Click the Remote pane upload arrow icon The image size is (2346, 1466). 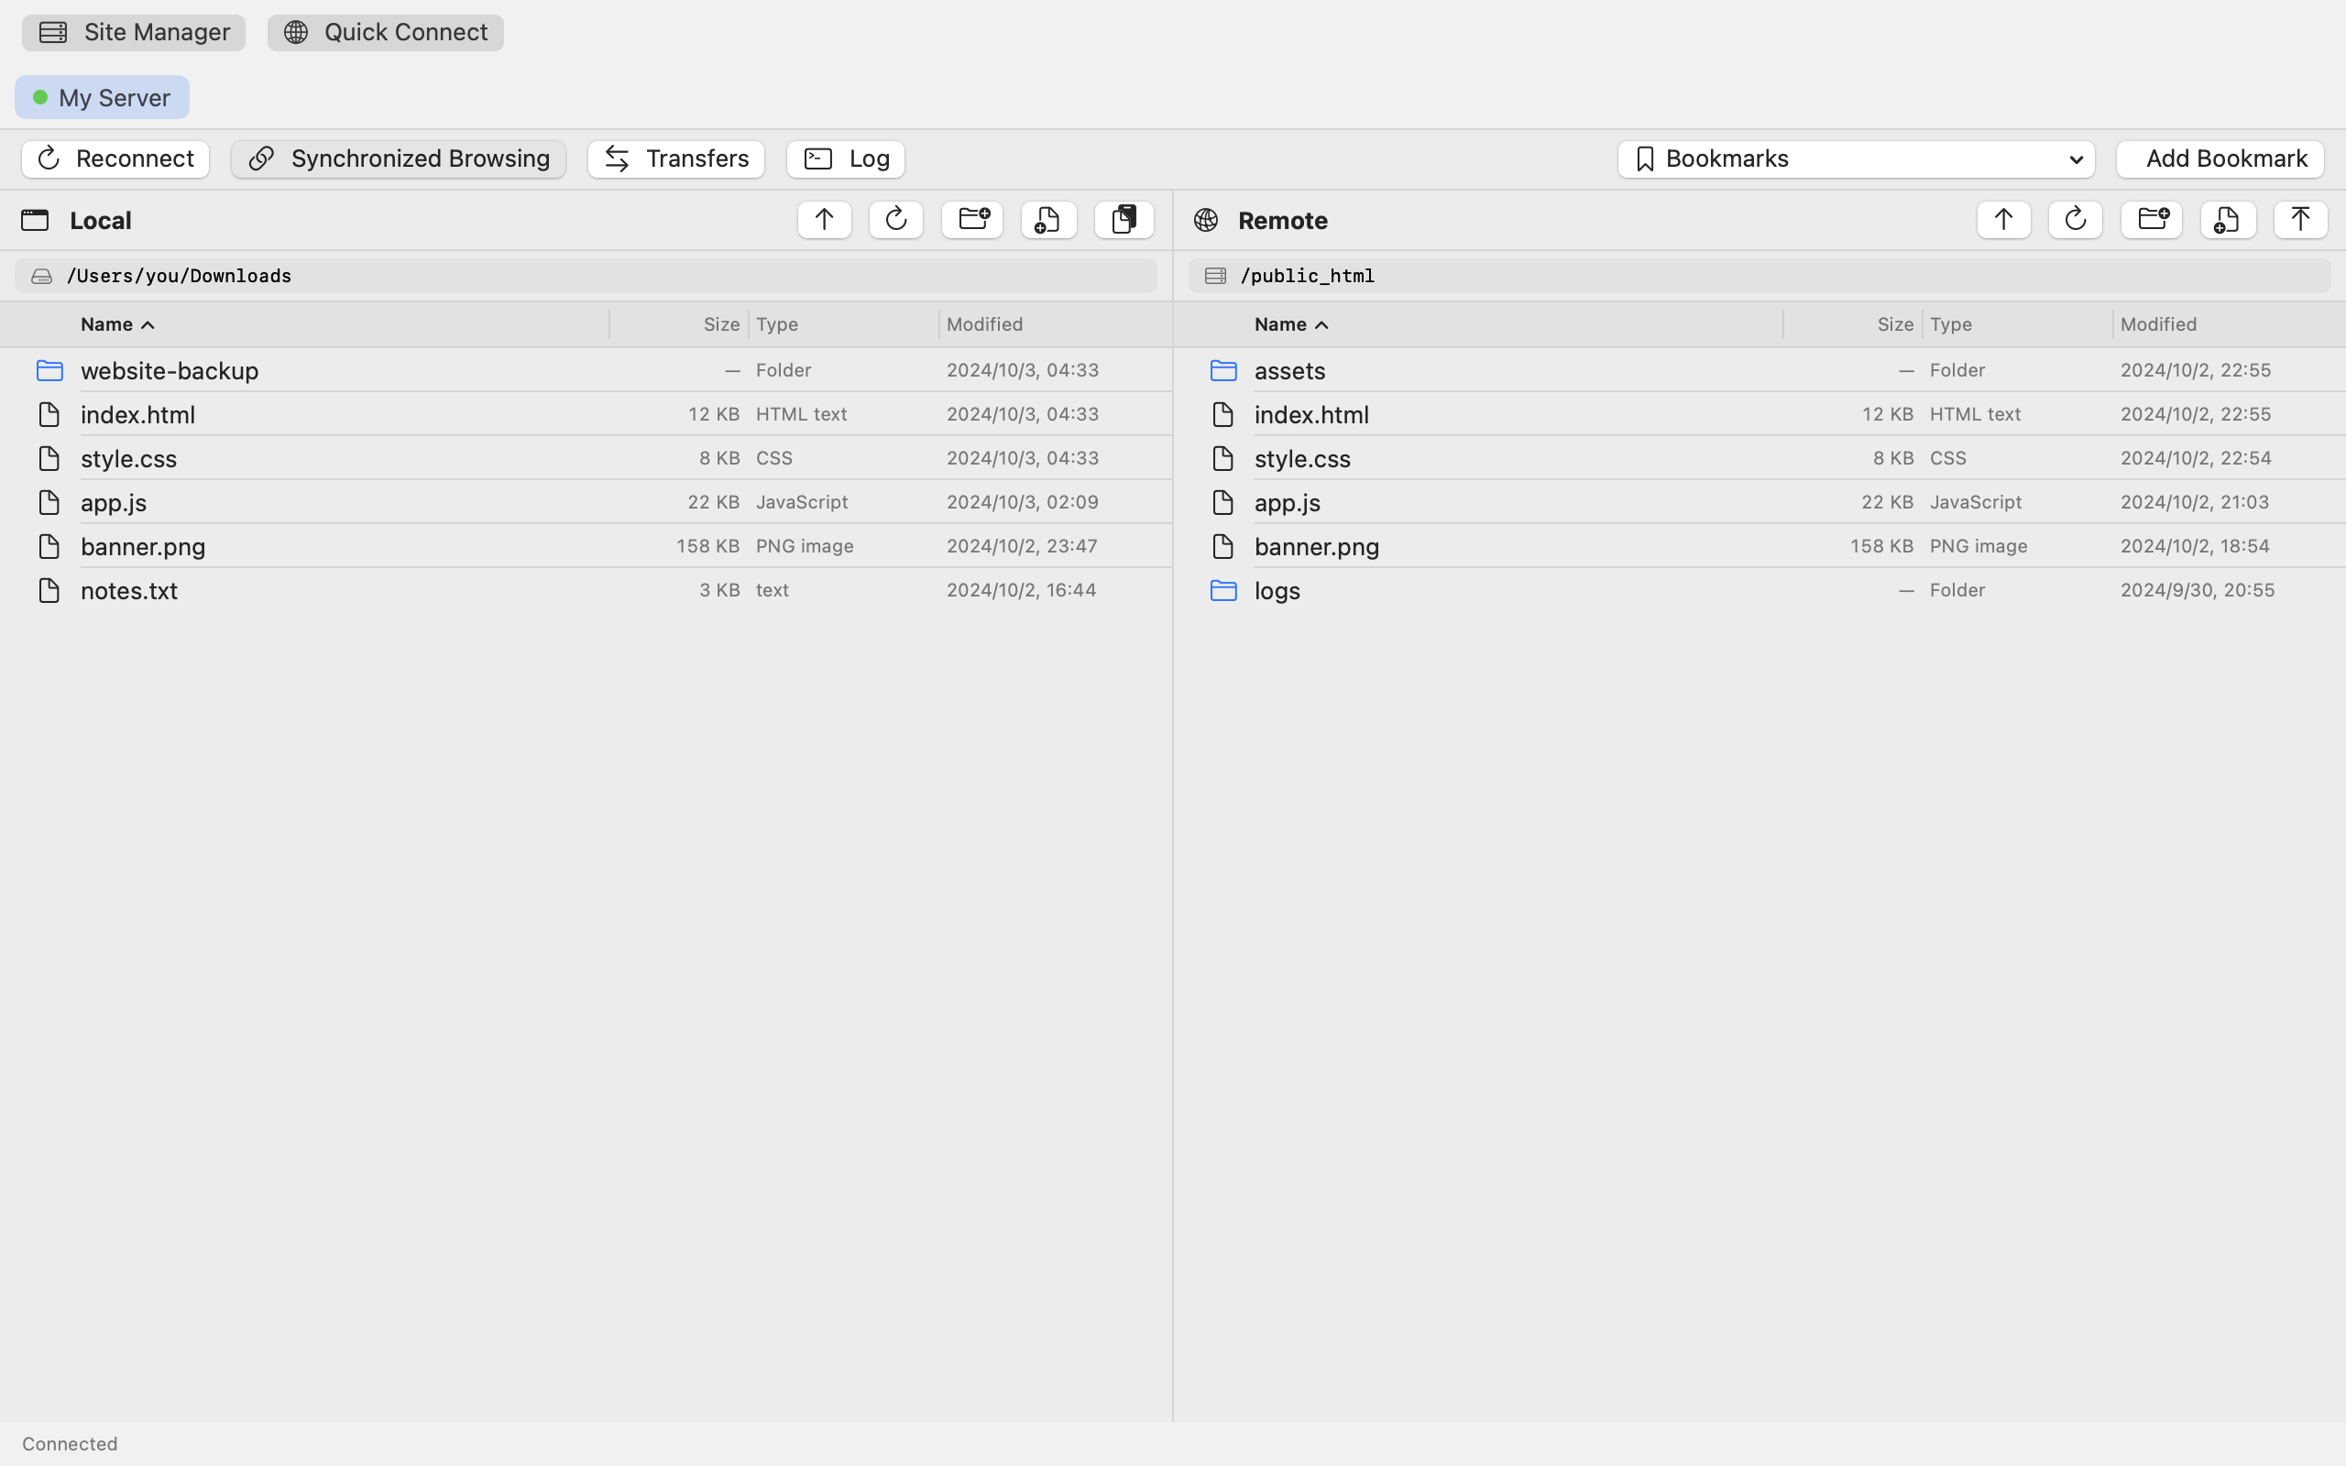pos(2300,220)
